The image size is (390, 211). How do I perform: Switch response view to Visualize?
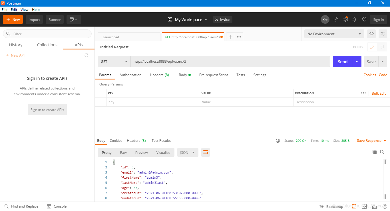tap(163, 153)
